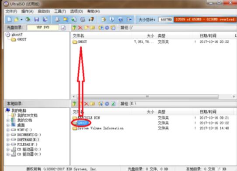Screen dimensions: 237x171
Task: Select 我的ISO文档 in local directory tree
Action: [x=28, y=115]
